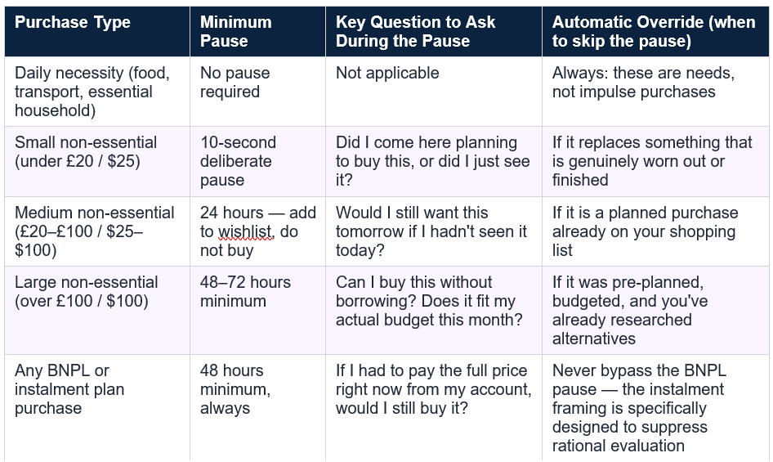Click the 'Not applicable' cell
Viewport: 773px width, 462px height.
pyautogui.click(x=434, y=92)
